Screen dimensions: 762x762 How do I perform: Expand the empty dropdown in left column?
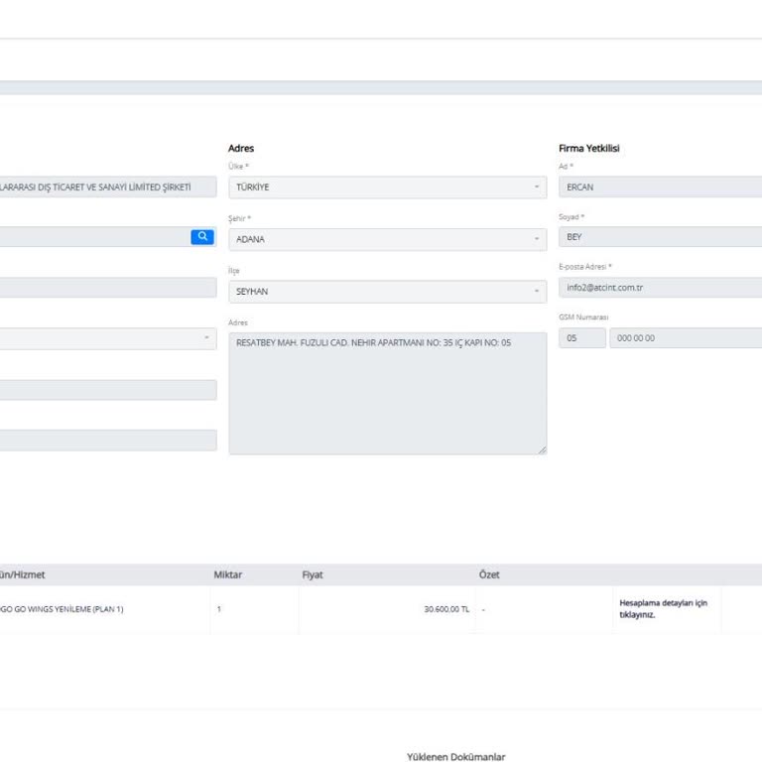click(x=107, y=339)
